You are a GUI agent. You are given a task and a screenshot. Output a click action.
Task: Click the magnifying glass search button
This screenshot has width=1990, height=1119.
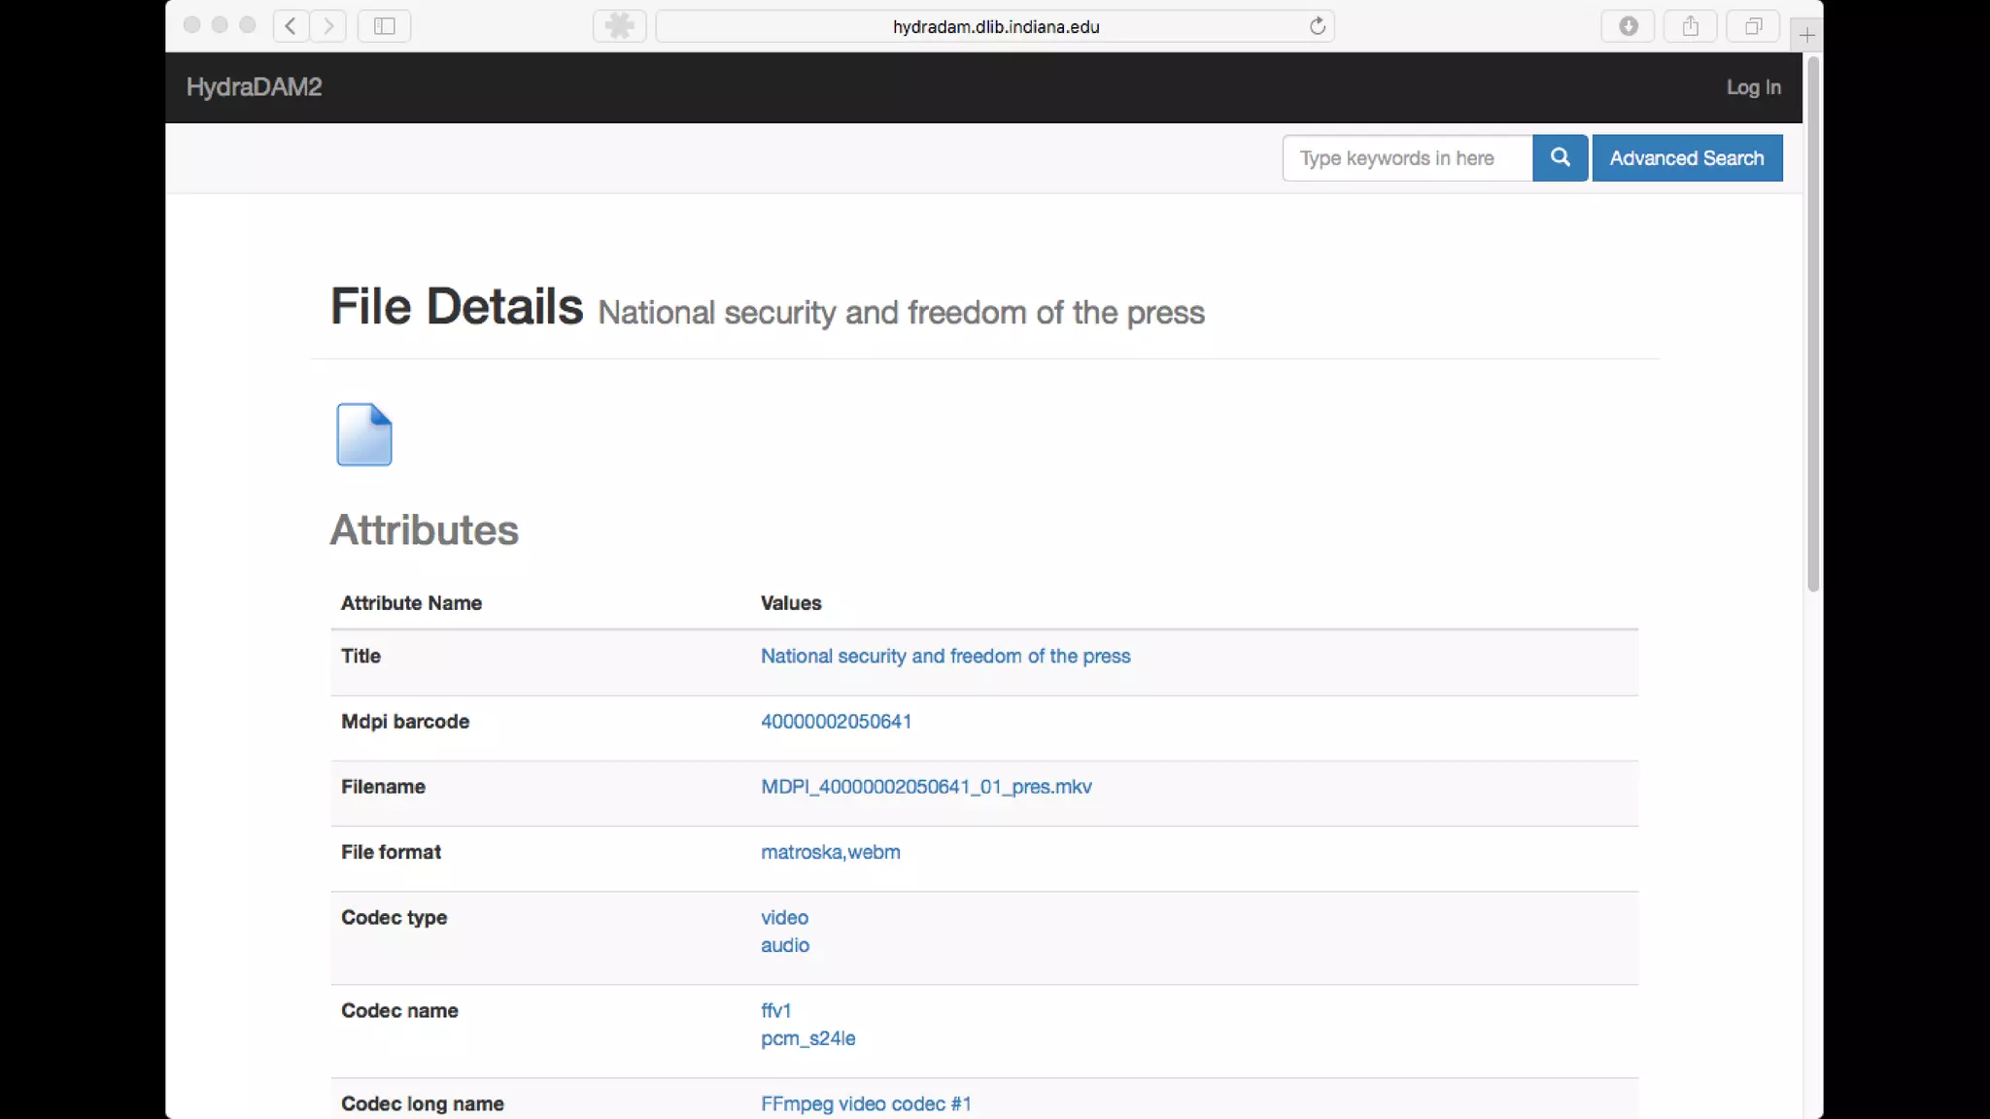point(1560,157)
